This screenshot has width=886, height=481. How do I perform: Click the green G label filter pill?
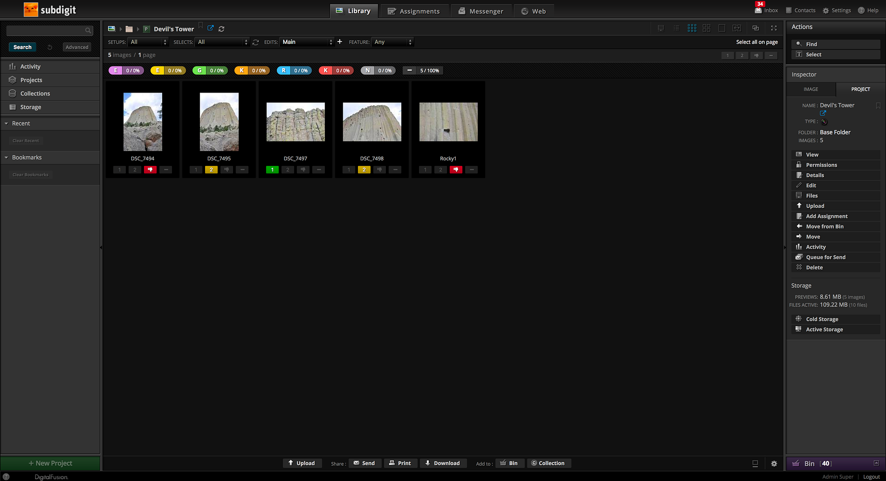click(210, 70)
